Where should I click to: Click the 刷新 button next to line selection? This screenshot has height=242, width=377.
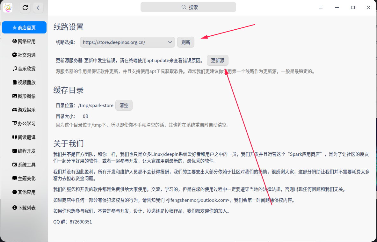(x=185, y=42)
